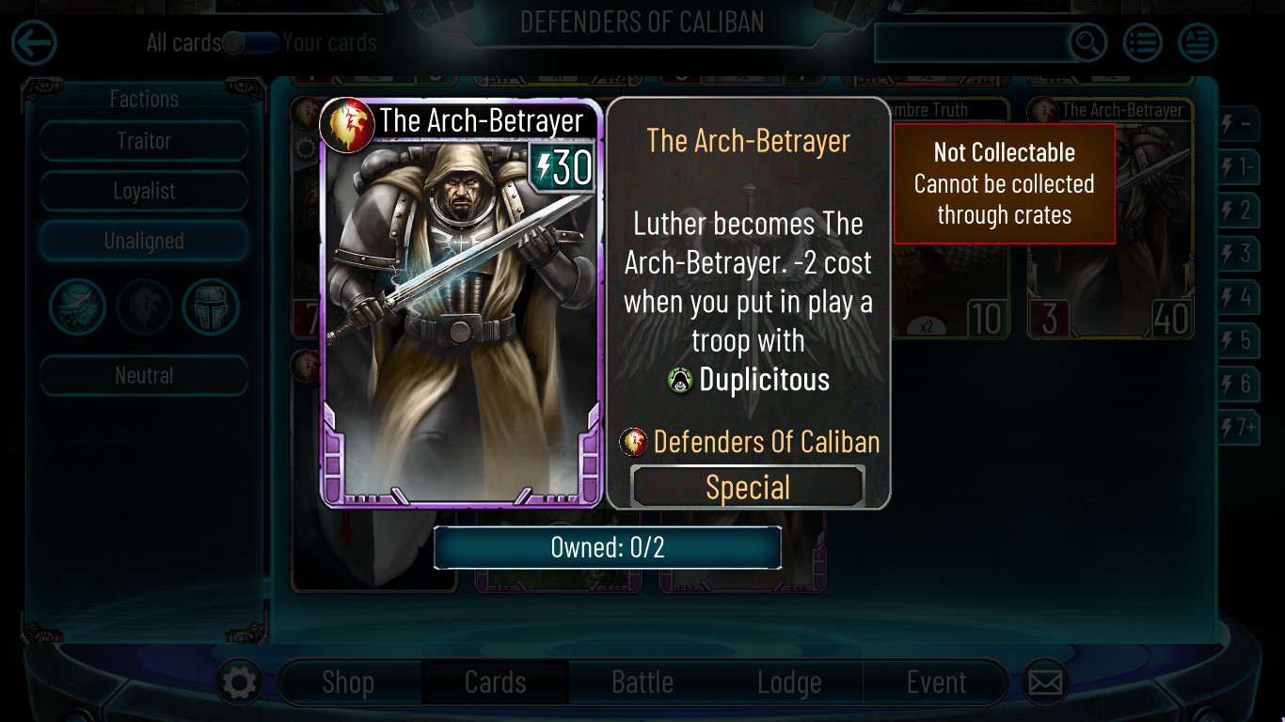Click the text sort icon

coord(1198,43)
